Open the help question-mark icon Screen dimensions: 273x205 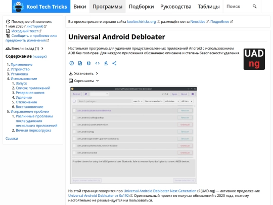coord(72,63)
